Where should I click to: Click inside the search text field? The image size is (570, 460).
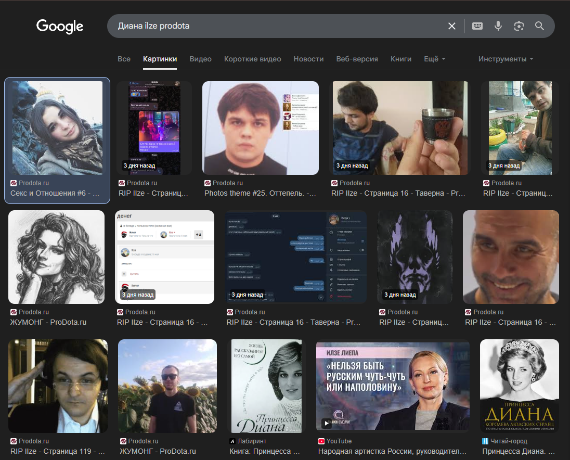point(276,26)
